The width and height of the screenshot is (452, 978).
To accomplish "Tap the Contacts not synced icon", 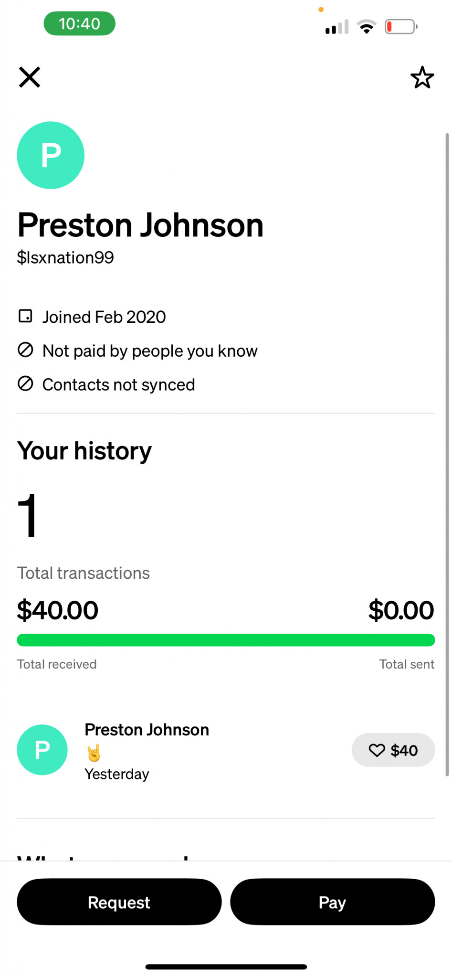I will point(25,383).
